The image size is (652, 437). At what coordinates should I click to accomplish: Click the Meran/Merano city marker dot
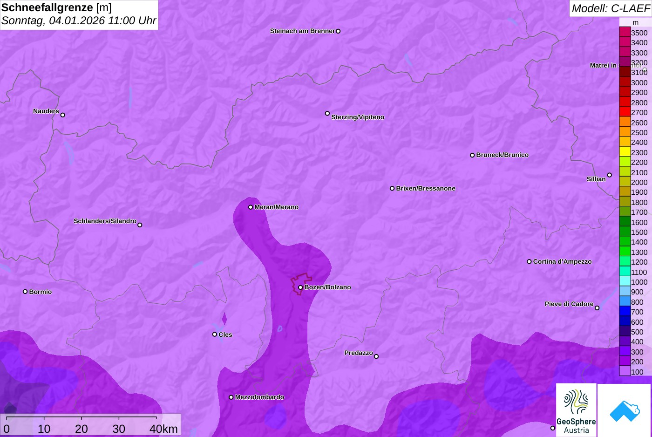[251, 207]
